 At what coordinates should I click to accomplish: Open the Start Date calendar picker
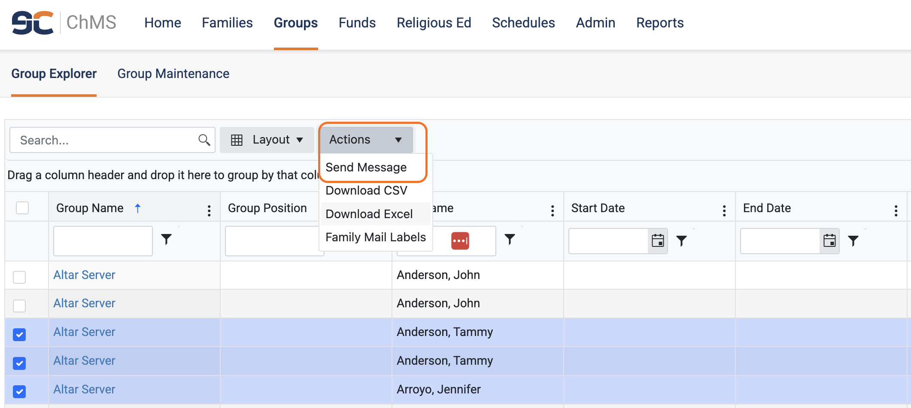click(657, 241)
